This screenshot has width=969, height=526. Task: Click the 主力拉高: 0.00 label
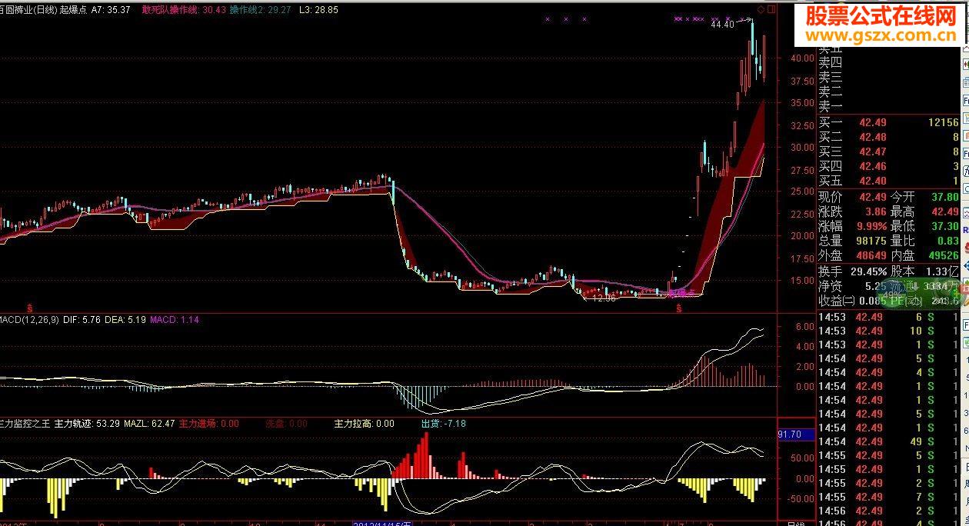click(x=365, y=424)
